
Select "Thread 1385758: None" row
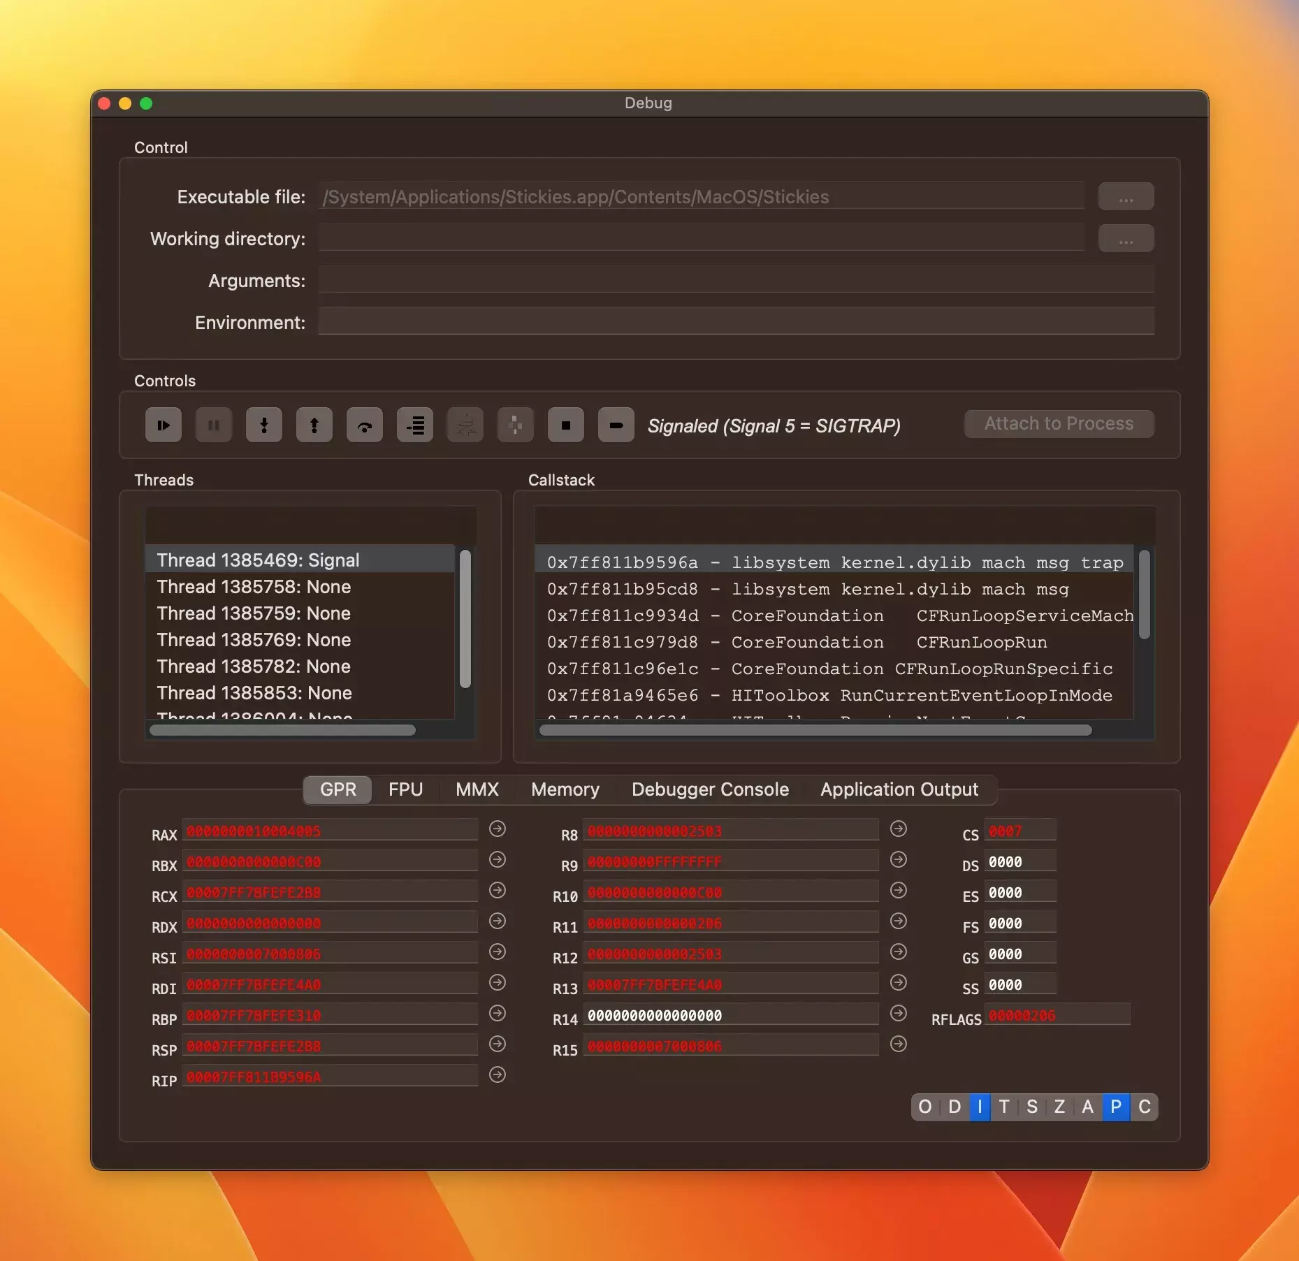300,586
